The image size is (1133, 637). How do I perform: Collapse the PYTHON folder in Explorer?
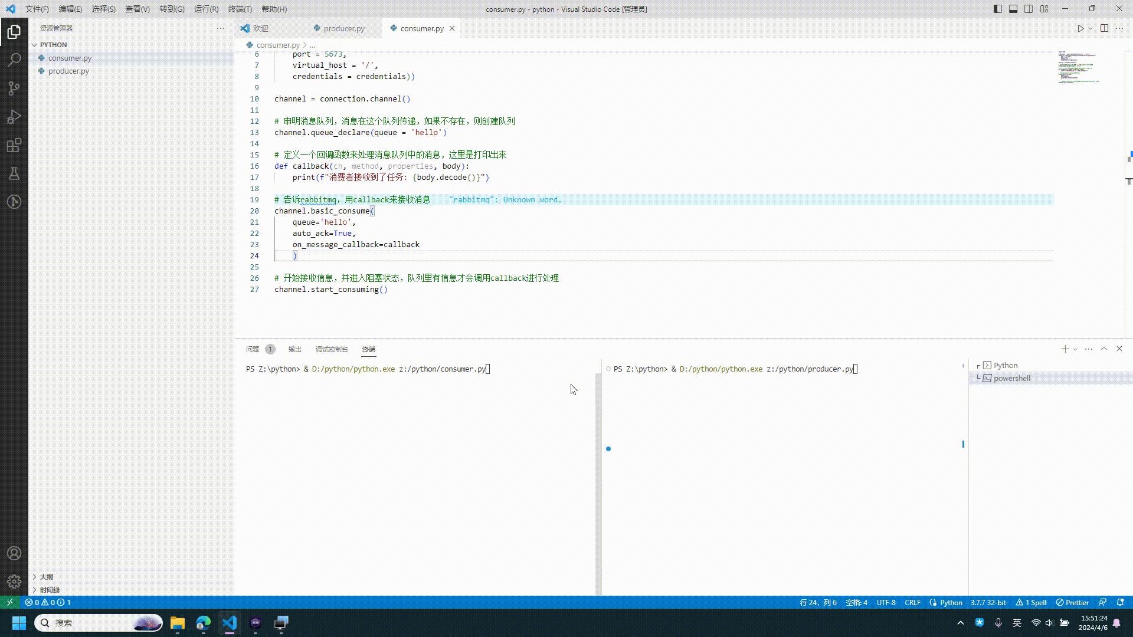[x=34, y=44]
